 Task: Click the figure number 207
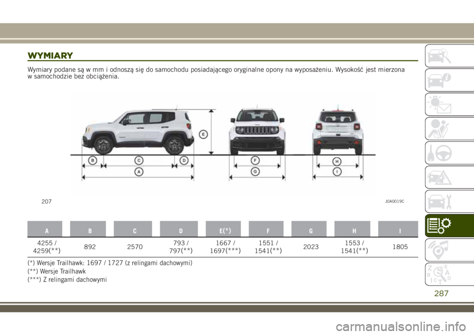[46, 202]
